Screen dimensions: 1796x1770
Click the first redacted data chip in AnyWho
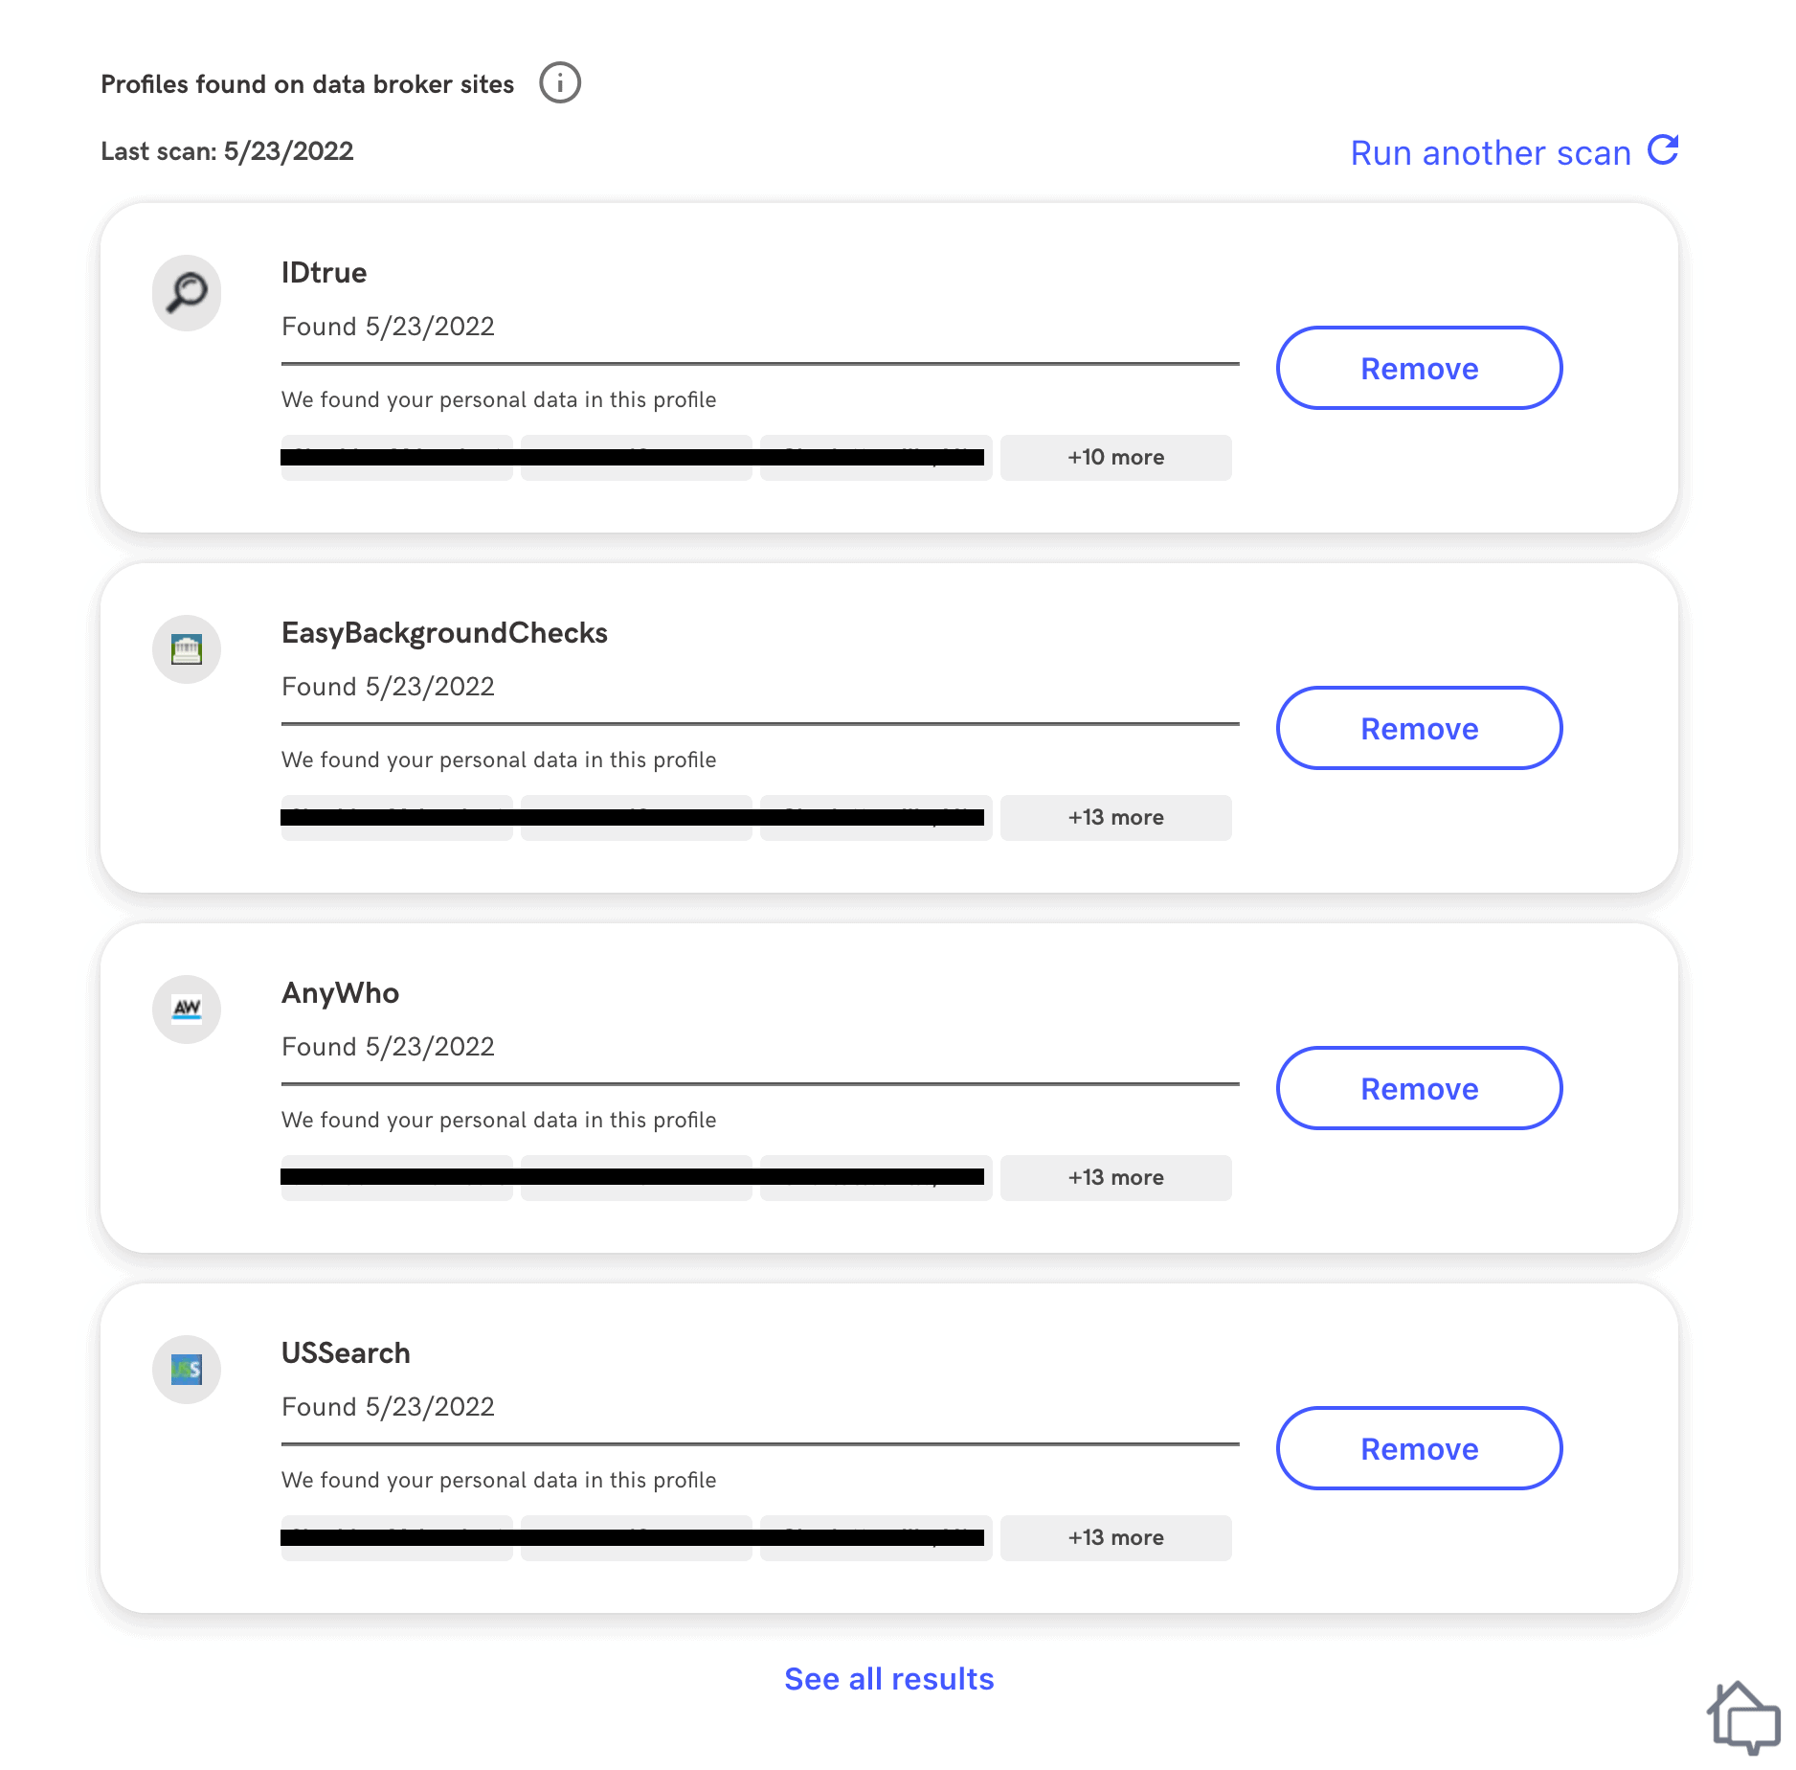pos(397,1178)
